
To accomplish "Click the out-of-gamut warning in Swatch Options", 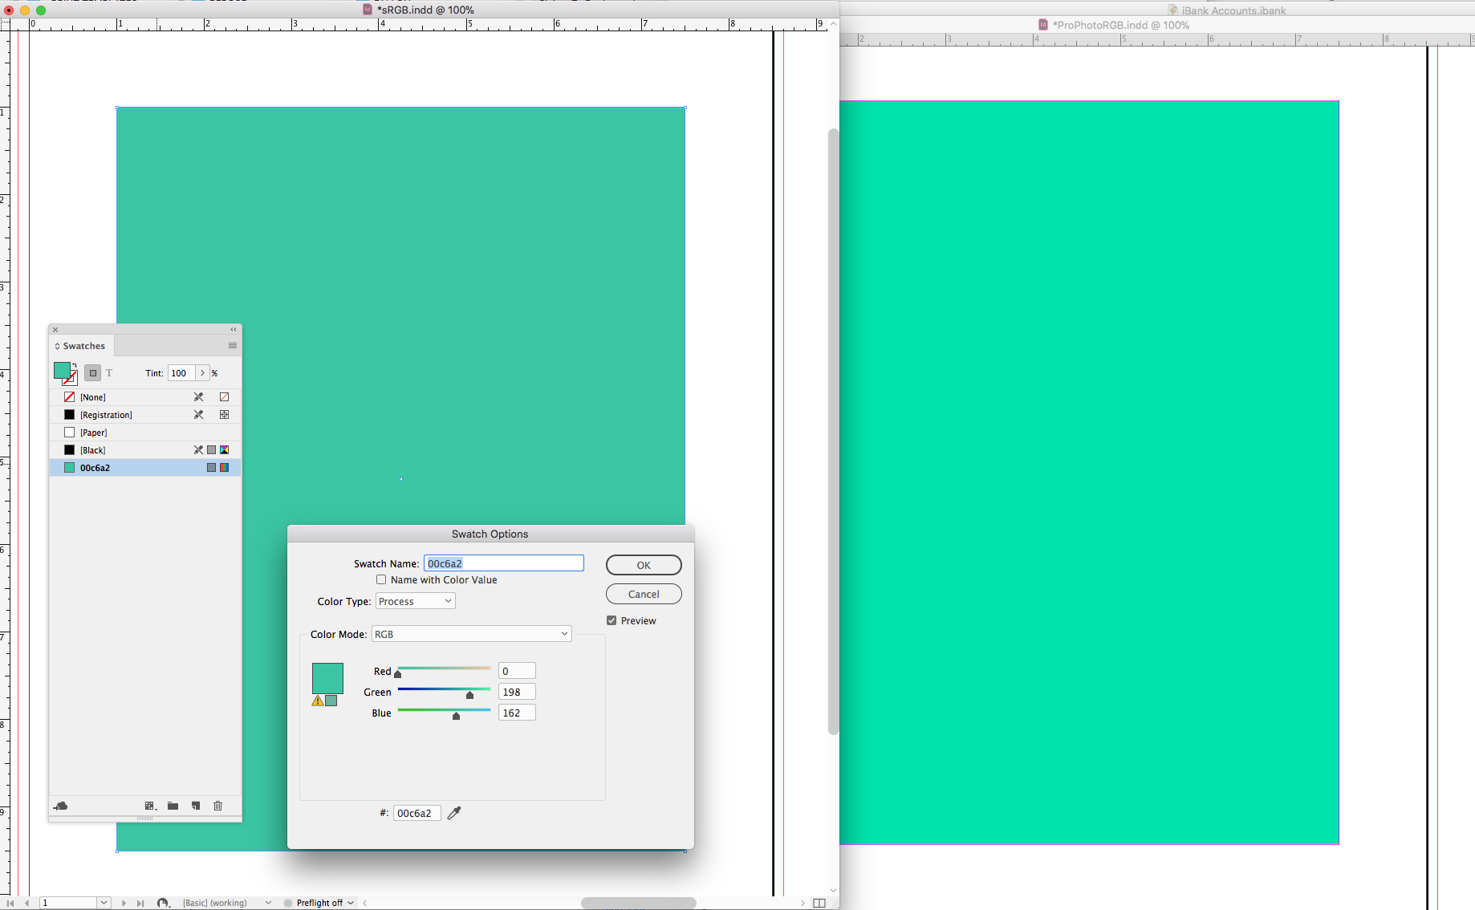I will click(x=316, y=700).
